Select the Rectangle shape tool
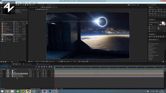 pyautogui.click(x=16, y=5)
